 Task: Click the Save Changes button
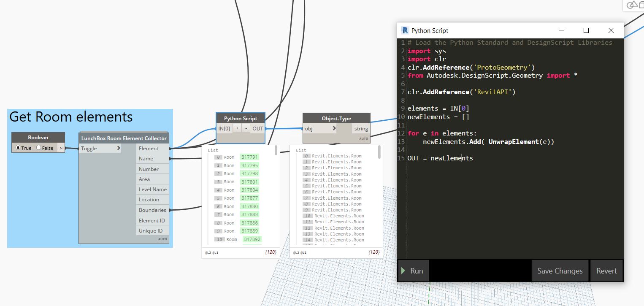pyautogui.click(x=560, y=271)
